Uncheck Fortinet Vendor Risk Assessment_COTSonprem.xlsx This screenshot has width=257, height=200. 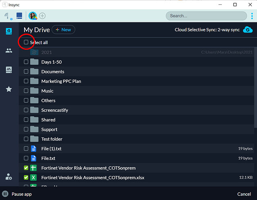[26, 178]
